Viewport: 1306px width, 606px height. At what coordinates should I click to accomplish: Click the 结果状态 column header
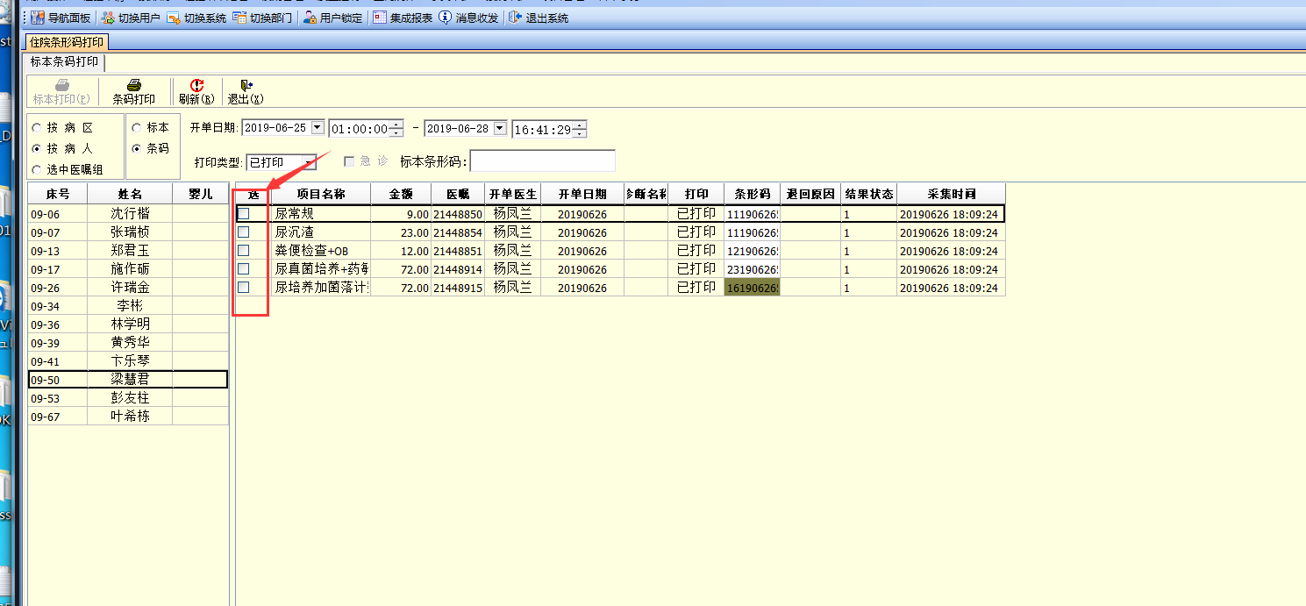(868, 194)
